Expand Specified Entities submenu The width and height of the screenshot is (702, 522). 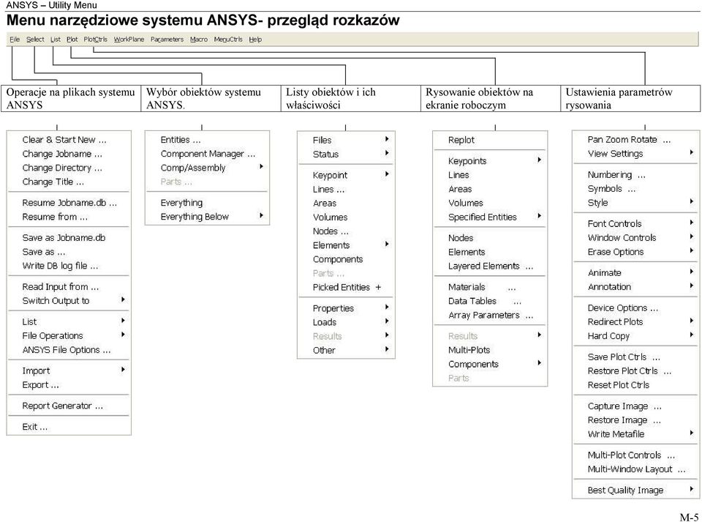coord(490,217)
